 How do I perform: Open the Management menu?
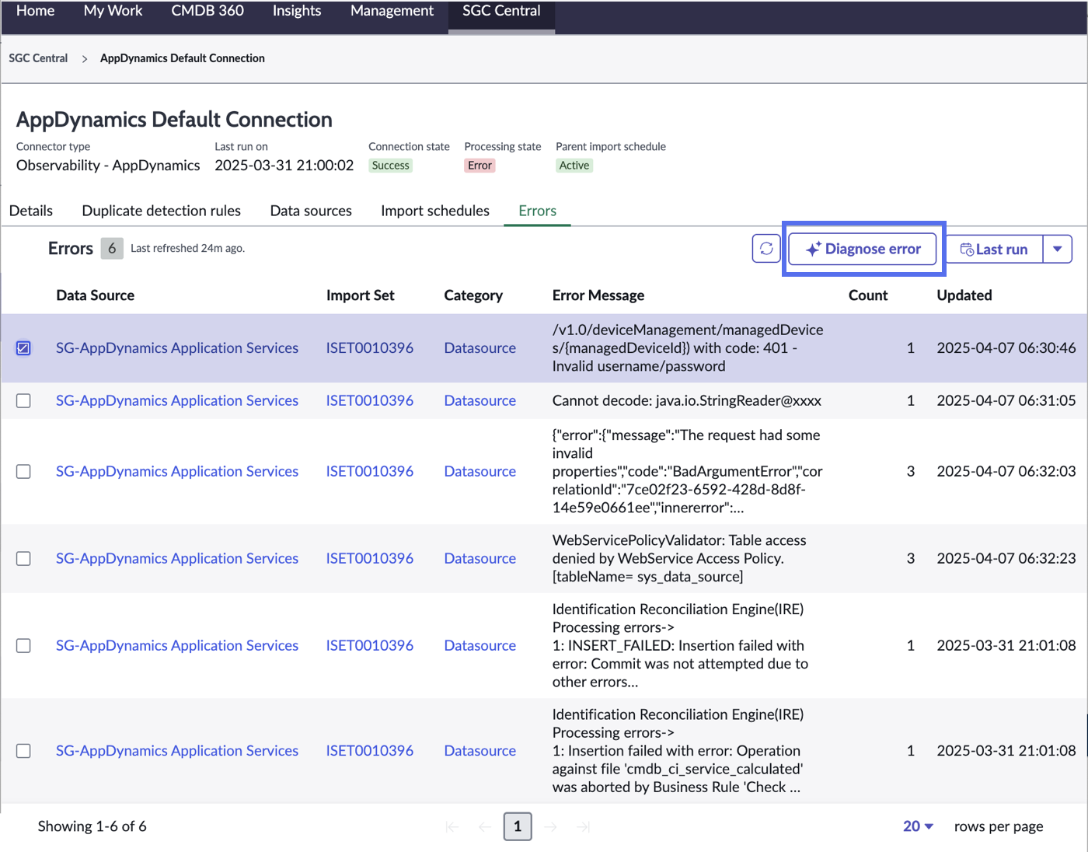(392, 11)
